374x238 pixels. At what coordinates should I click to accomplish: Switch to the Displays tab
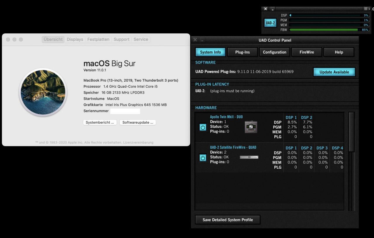(x=75, y=39)
